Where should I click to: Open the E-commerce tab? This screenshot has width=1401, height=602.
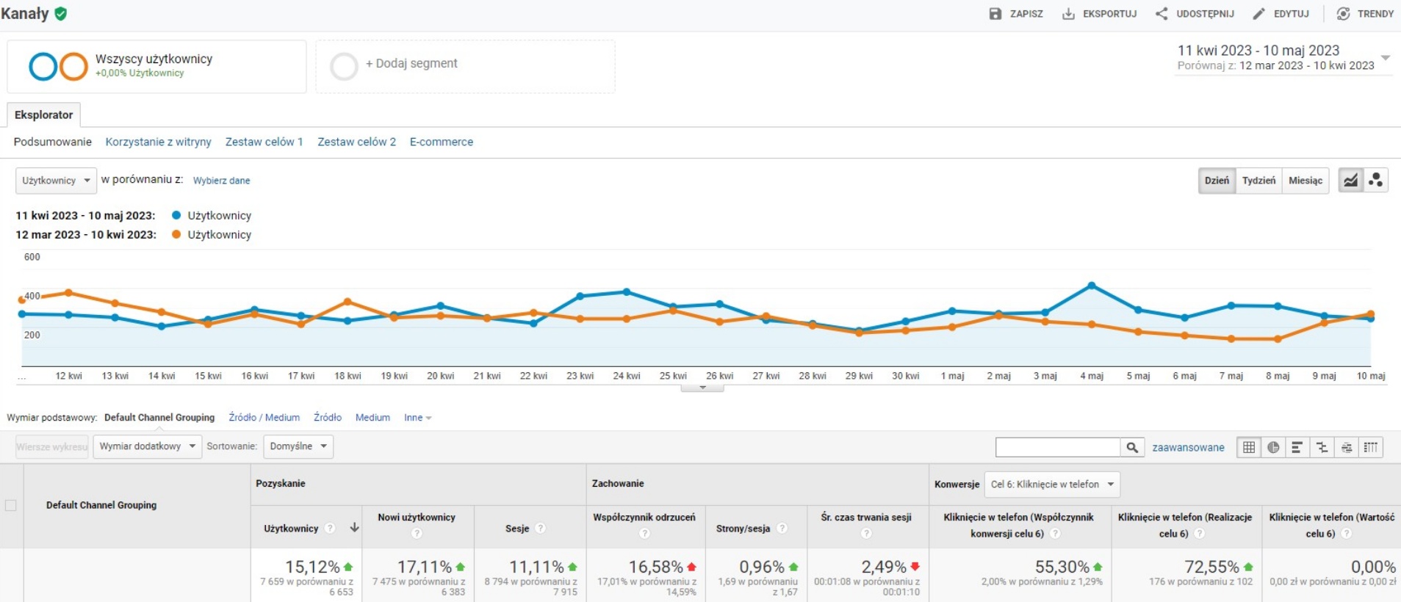(x=441, y=142)
